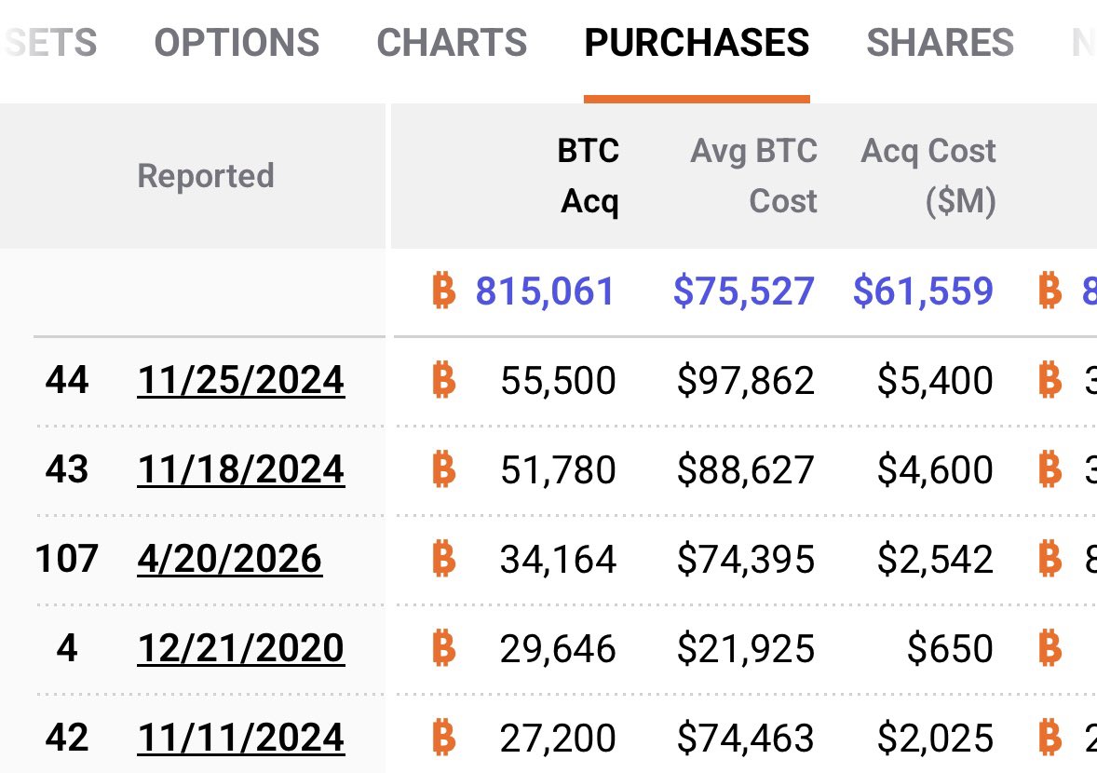
Task: Select the PURCHASES tab
Action: (x=697, y=43)
